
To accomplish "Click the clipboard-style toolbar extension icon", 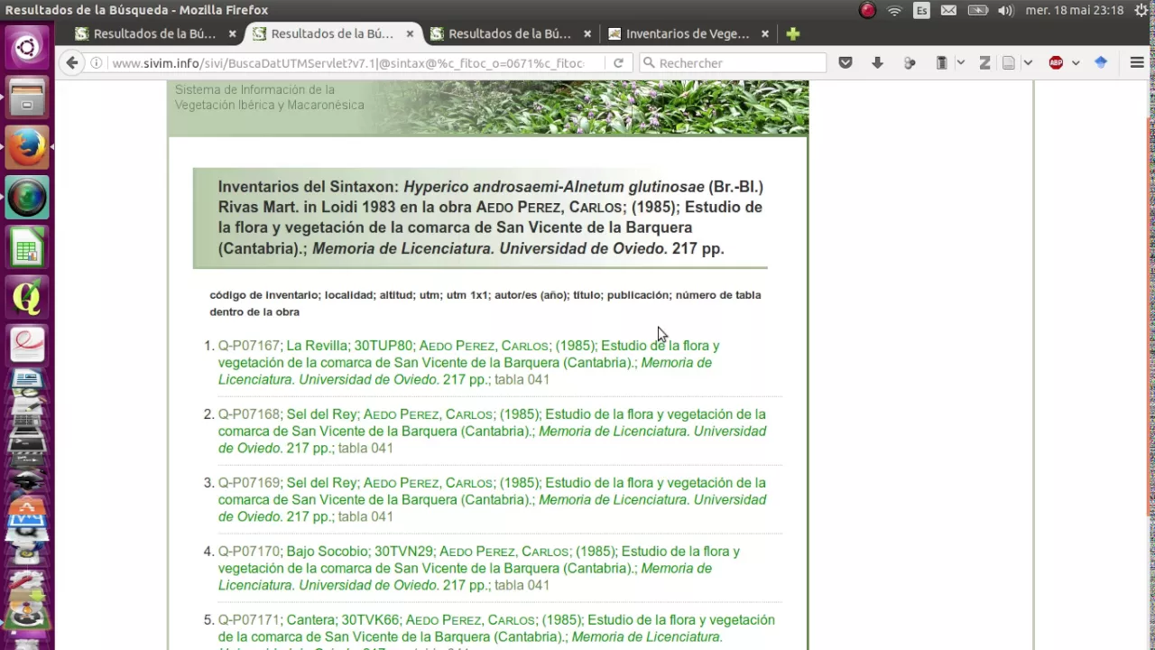I will pyautogui.click(x=941, y=62).
